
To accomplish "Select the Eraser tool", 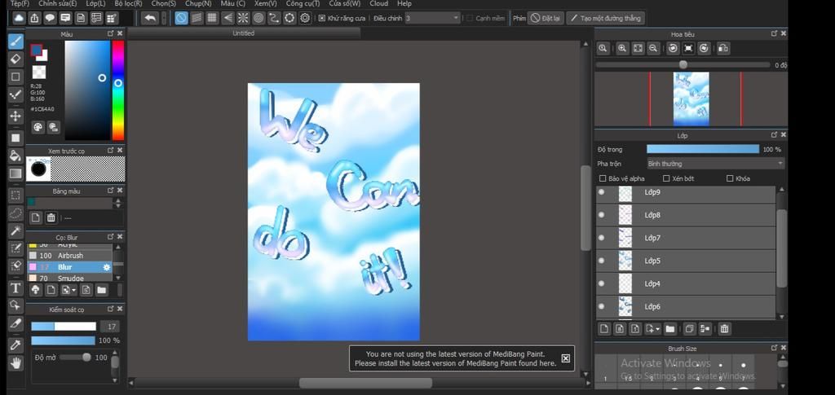I will (x=15, y=59).
